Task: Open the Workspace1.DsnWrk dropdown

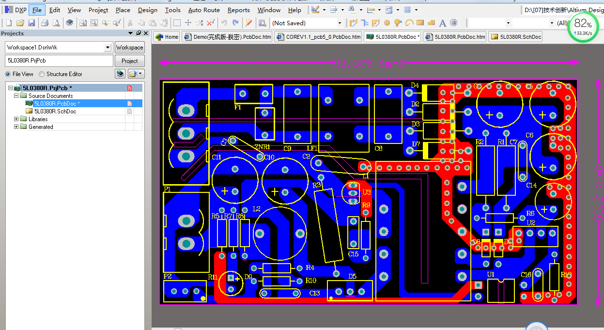Action: (108, 47)
